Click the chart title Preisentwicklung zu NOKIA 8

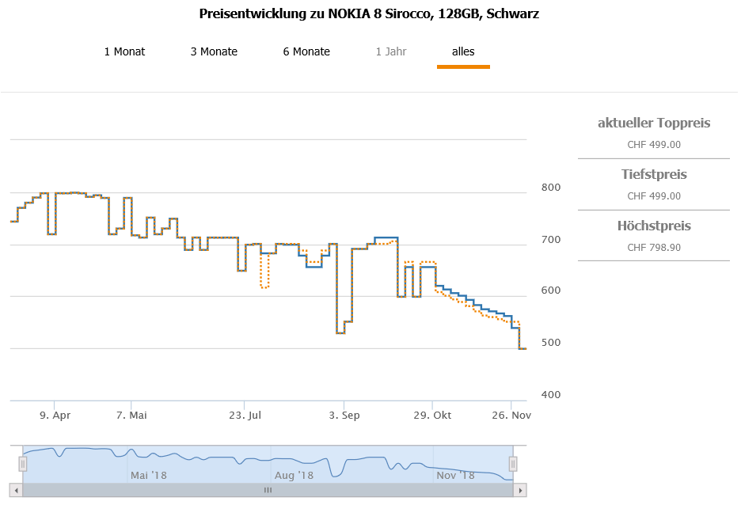(370, 14)
